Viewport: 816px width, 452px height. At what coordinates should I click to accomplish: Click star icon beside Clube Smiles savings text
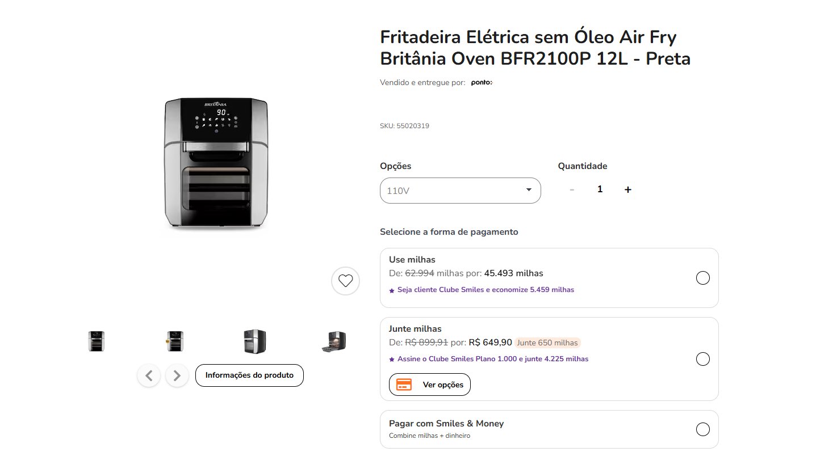point(392,290)
